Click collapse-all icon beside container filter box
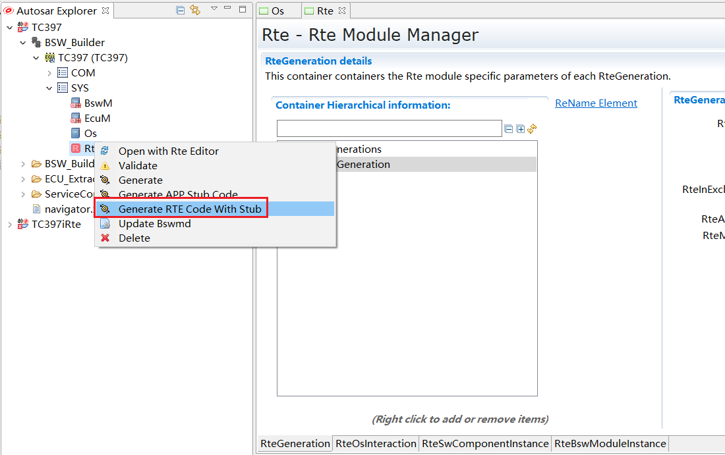Viewport: 725px width, 455px height. (509, 129)
